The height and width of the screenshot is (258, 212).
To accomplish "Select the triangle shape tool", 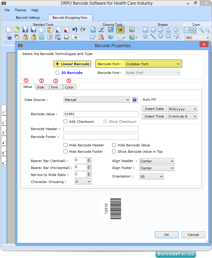I will 168,30.
